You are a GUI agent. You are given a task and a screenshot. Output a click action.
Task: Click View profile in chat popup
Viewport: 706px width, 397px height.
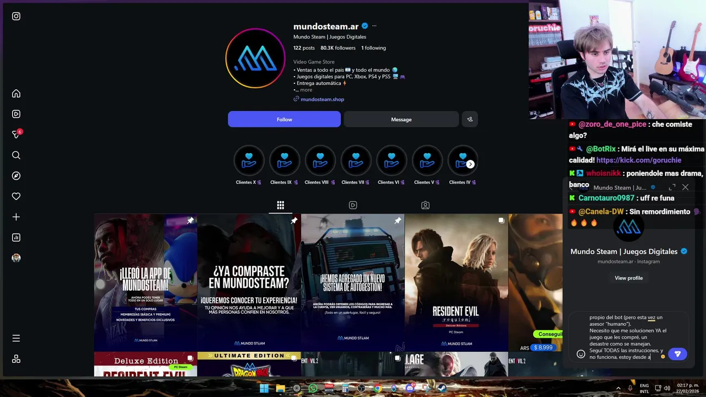629,278
